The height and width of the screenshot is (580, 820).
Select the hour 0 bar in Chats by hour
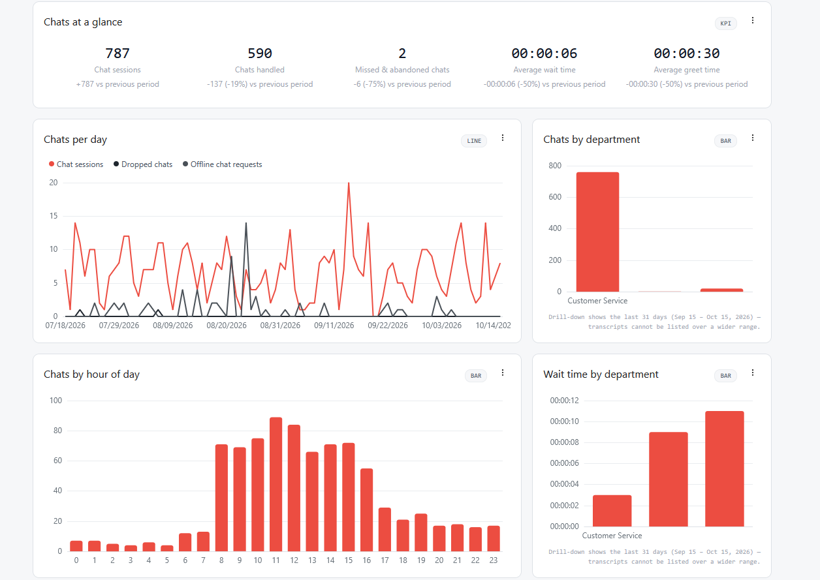(76, 546)
